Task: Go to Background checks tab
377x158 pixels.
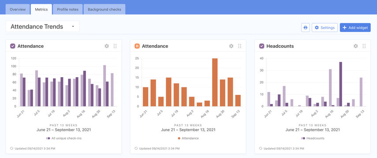Action: [x=105, y=9]
